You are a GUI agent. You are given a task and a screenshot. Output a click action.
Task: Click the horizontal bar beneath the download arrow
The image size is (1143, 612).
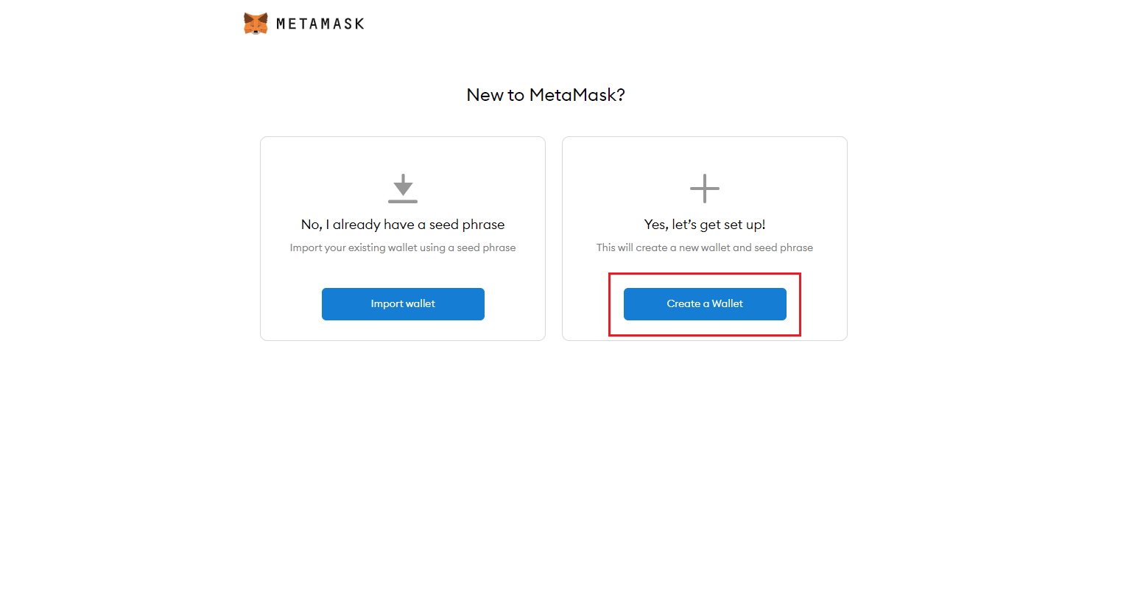pos(403,201)
